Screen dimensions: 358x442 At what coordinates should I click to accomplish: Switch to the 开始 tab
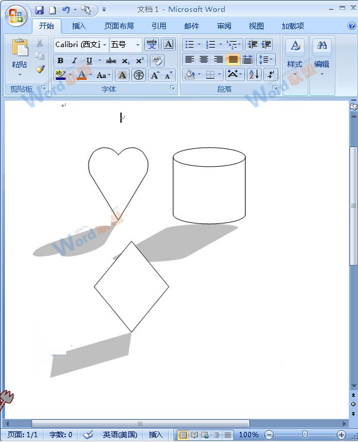47,26
